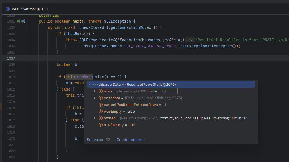Close the ResultSetImpl.java editor tab
This screenshot has height=162, width=289.
47,9
